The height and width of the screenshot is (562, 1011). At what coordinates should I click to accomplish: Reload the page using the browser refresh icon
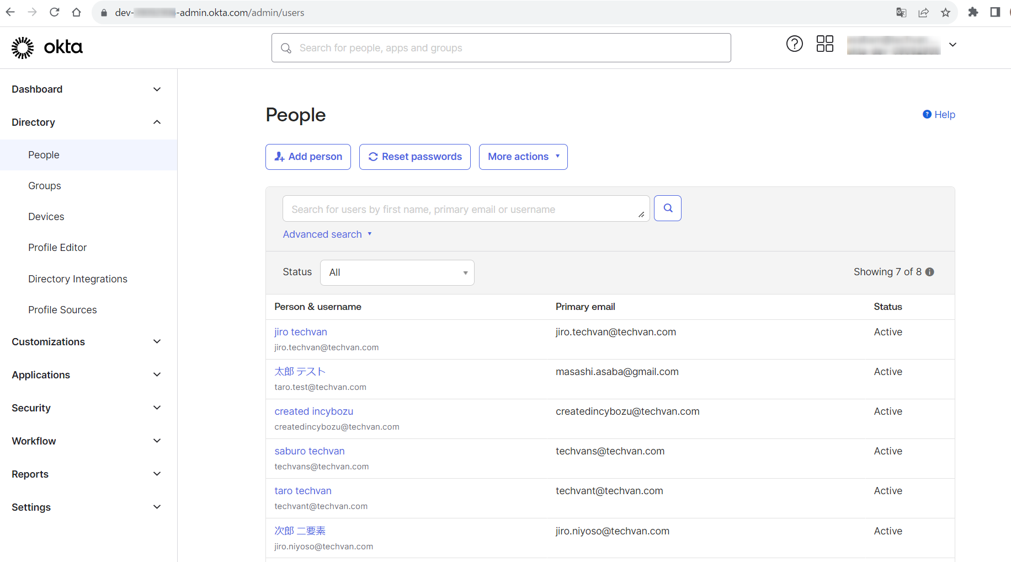click(54, 13)
